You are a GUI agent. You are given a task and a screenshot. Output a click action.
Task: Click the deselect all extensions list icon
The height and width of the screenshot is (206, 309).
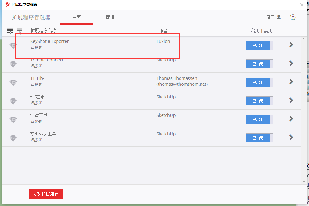point(19,31)
